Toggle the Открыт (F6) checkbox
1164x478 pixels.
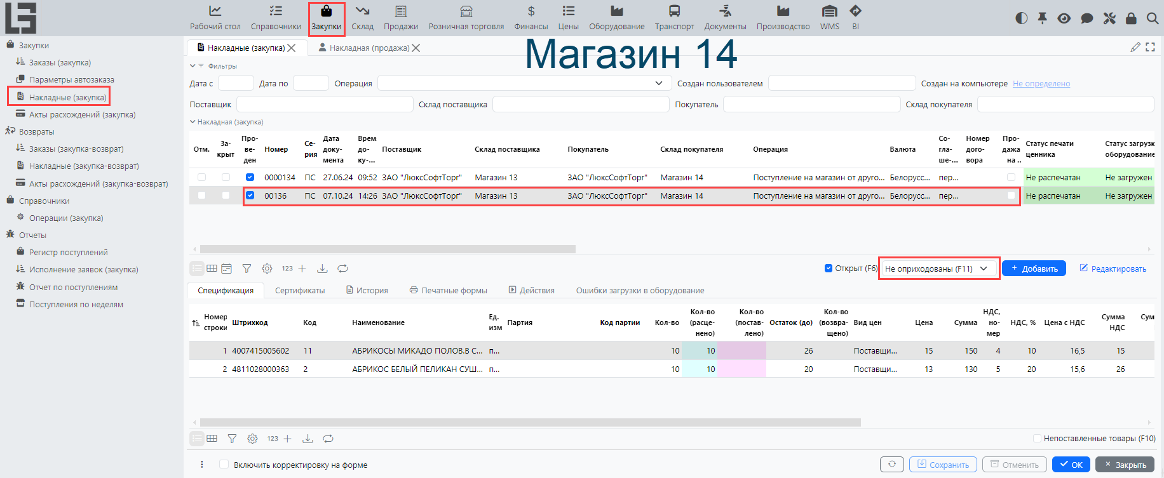pos(829,269)
